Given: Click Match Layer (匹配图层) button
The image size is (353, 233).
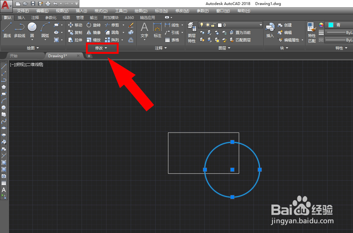Looking at the screenshot, I should [x=240, y=40].
